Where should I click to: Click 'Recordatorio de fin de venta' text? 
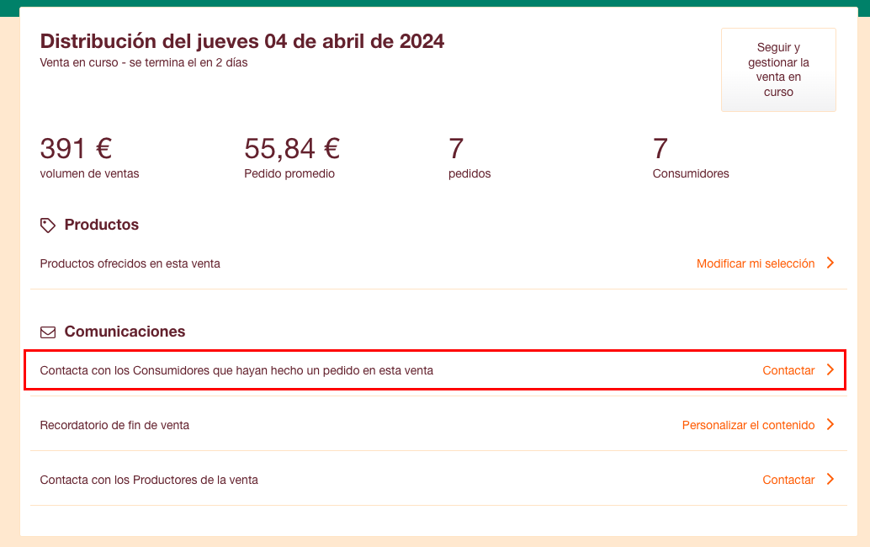tap(114, 425)
